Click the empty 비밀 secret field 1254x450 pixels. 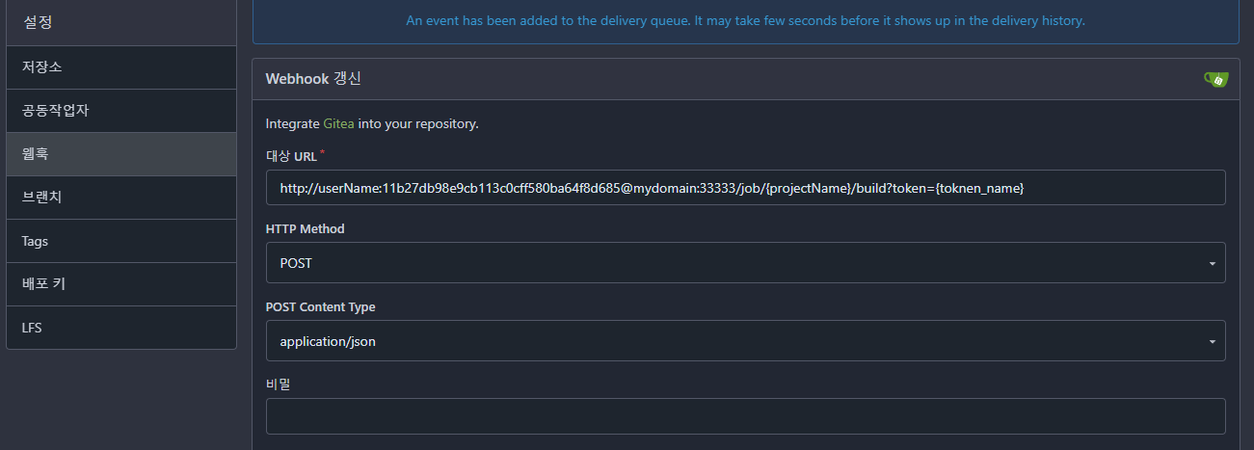coord(744,416)
